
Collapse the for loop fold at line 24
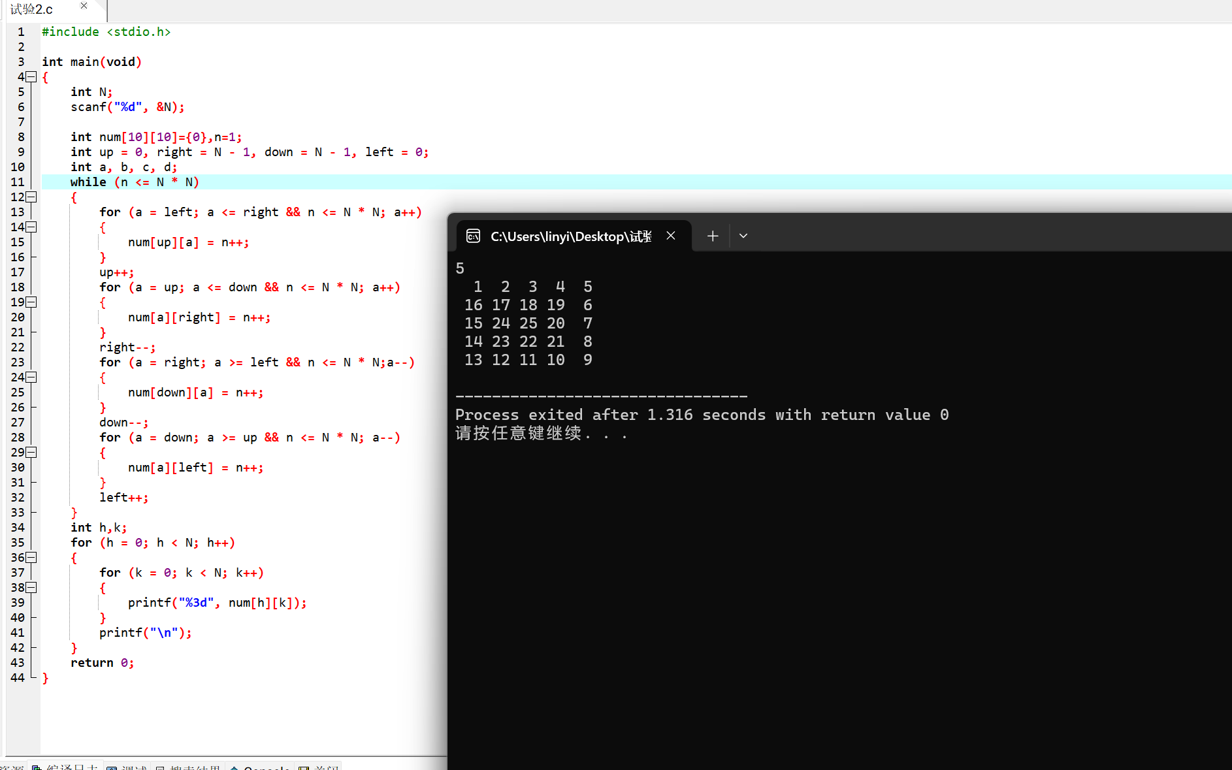(x=31, y=377)
